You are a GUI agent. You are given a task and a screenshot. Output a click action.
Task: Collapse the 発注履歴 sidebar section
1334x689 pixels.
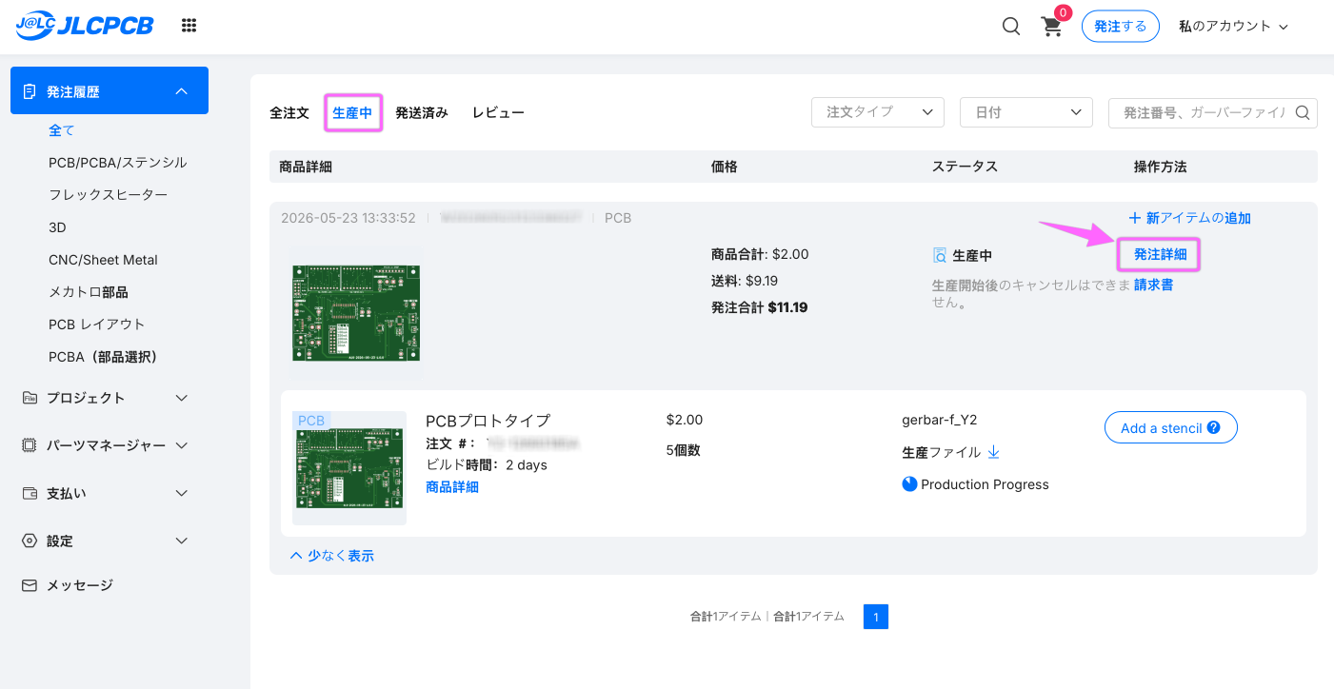tap(110, 91)
